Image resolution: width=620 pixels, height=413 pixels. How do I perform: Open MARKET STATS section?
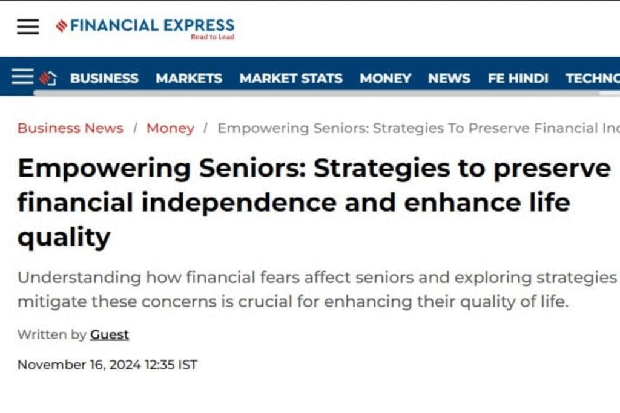click(x=291, y=79)
